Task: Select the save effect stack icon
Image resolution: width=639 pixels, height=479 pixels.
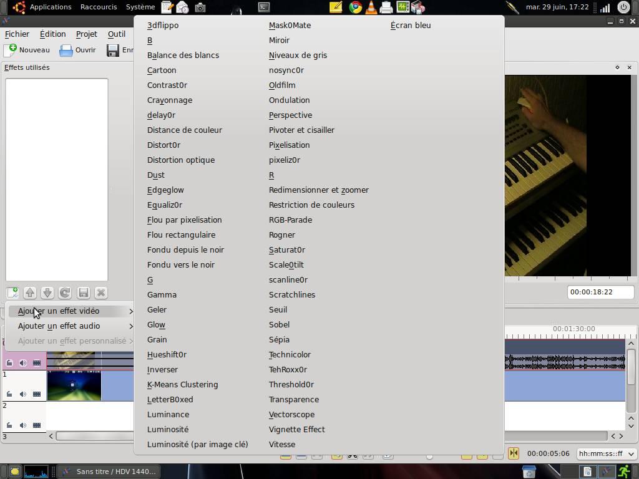Action: click(83, 292)
